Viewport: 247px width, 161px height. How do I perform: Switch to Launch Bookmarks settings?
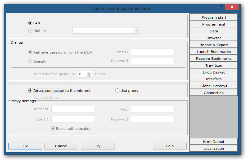tap(214, 52)
